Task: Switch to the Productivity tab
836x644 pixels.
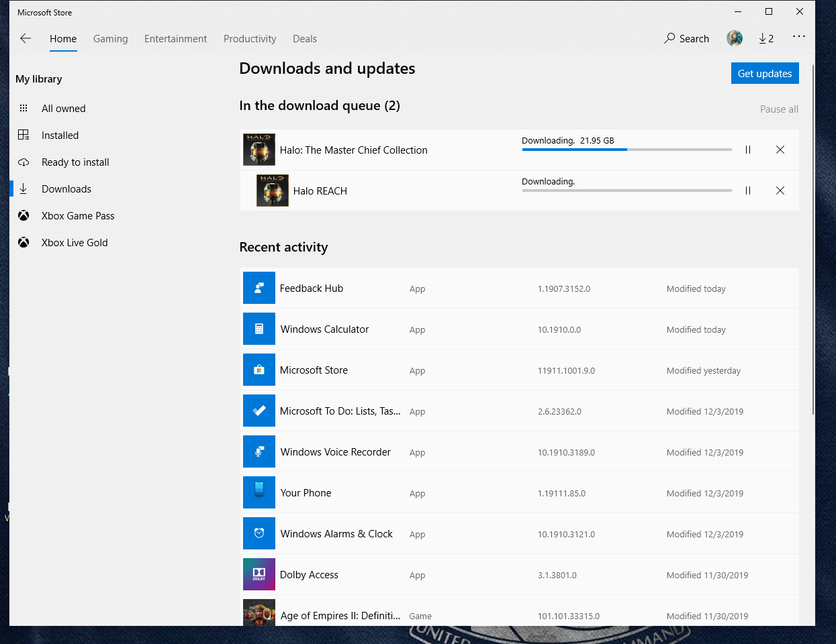Action: (250, 39)
